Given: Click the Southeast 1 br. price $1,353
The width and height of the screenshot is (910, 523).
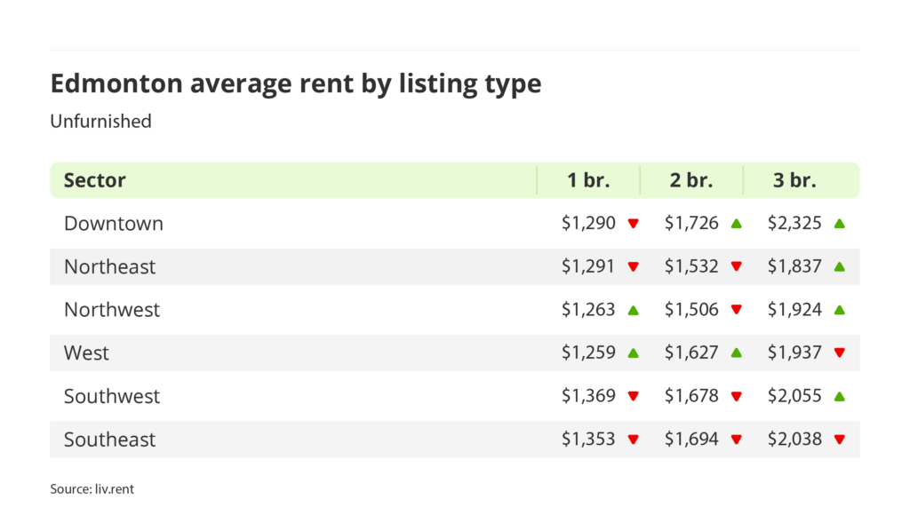Looking at the screenshot, I should (x=588, y=440).
